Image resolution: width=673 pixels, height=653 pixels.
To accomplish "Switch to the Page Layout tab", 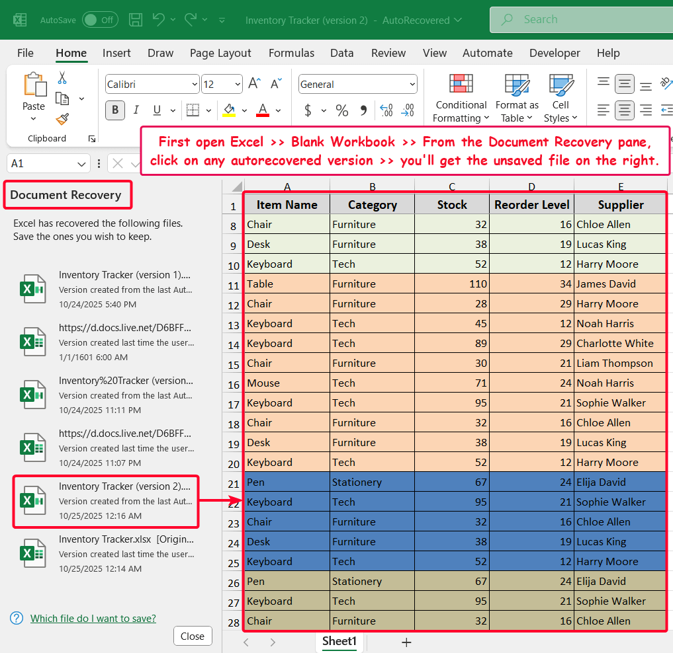I will click(x=220, y=53).
